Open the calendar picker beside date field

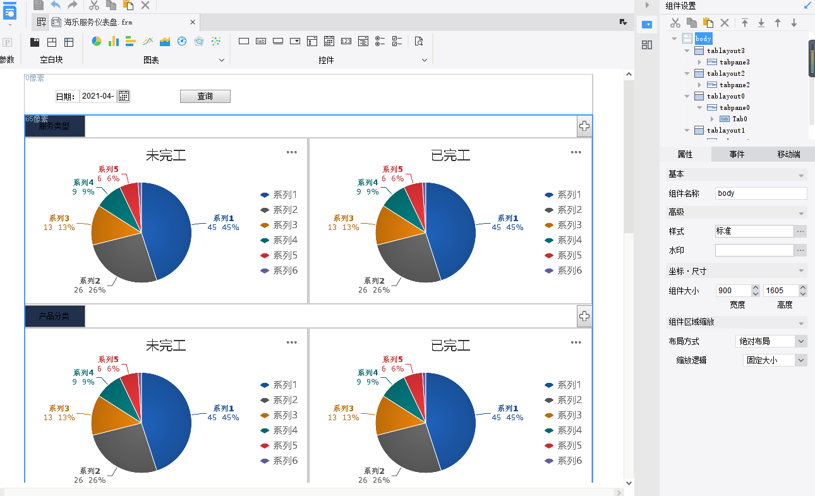[x=124, y=96]
